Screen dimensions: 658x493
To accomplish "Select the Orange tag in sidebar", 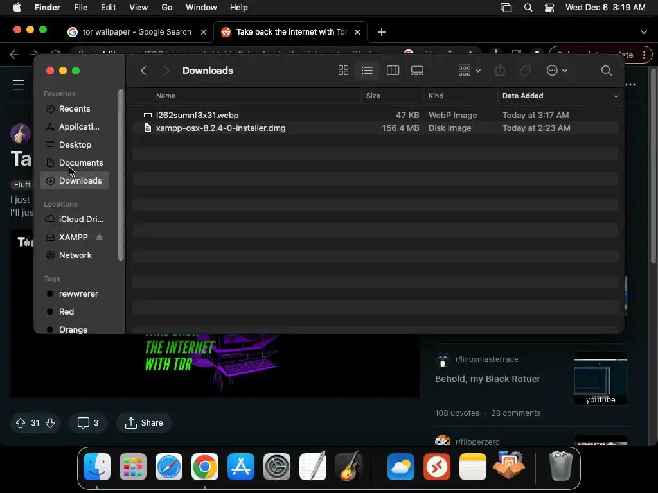I will click(x=75, y=329).
